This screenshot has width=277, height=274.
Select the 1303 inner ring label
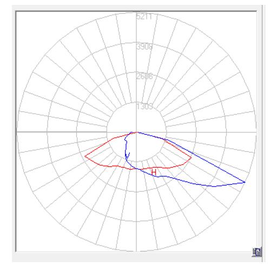click(x=144, y=106)
